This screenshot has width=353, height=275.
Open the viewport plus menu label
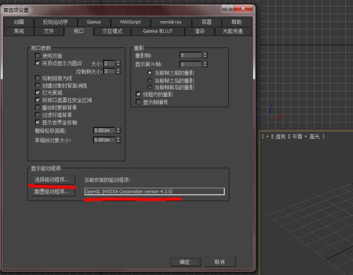[x=268, y=137]
